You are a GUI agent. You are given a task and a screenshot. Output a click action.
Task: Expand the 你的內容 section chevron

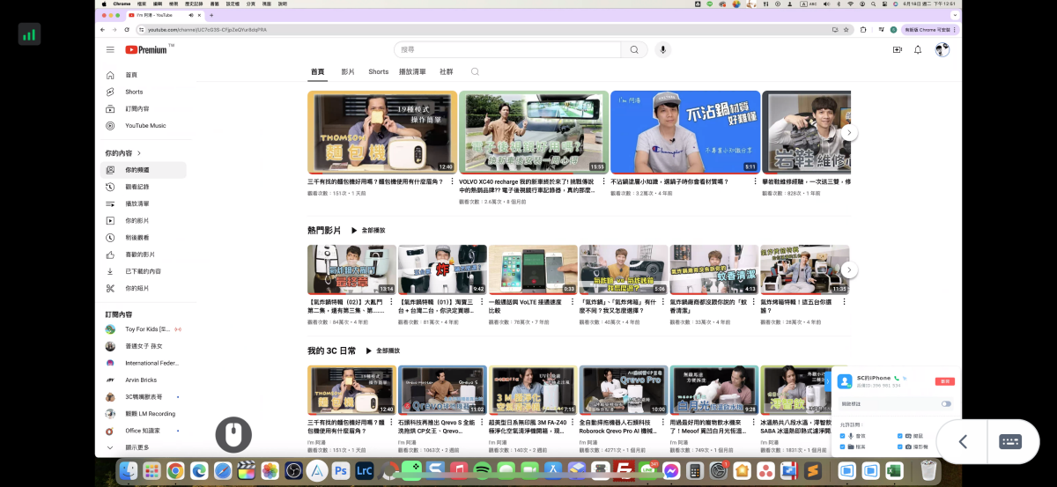(139, 153)
